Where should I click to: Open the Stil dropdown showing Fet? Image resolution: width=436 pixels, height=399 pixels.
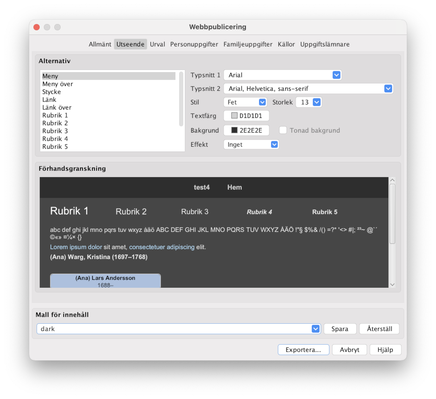245,102
